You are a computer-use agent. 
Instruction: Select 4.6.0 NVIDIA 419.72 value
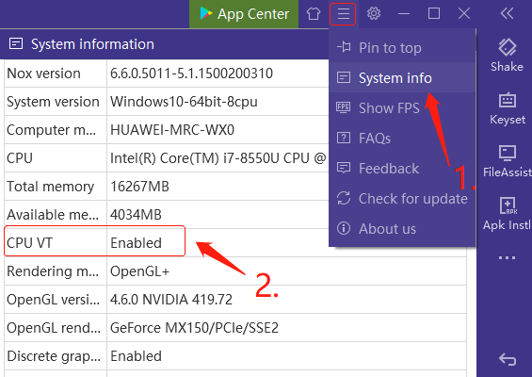point(171,300)
